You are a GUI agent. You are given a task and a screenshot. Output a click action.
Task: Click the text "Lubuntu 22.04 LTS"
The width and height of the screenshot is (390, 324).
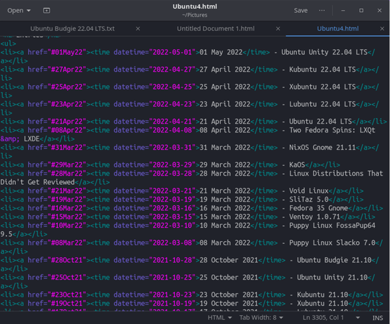click(x=322, y=104)
